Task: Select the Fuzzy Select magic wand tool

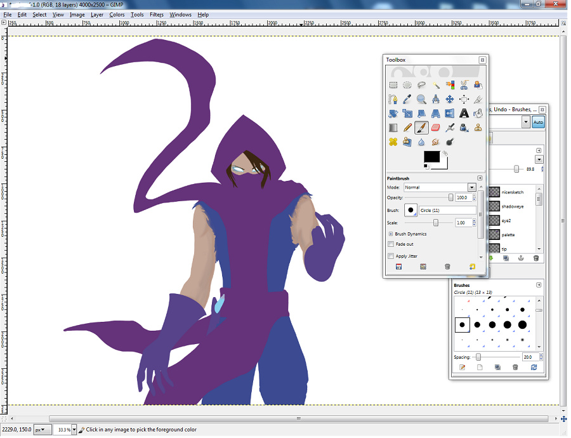Action: click(436, 84)
